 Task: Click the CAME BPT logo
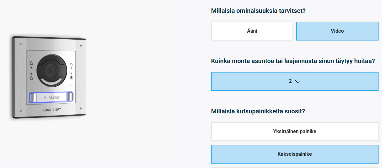52,110
